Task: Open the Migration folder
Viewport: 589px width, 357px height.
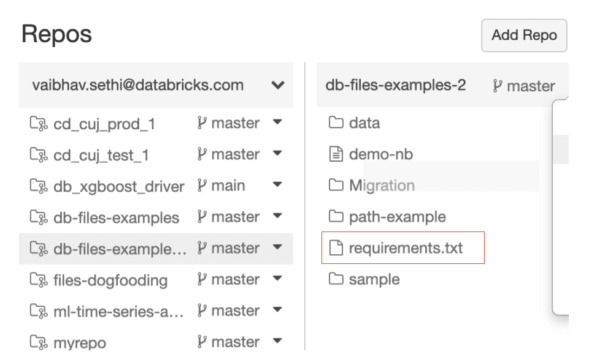Action: (382, 186)
